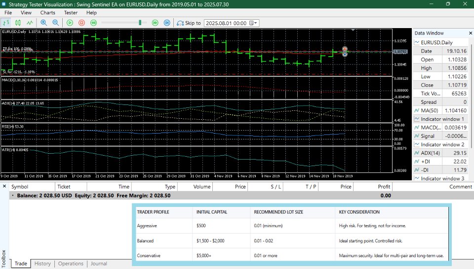Viewport: 474px width, 269px height.
Task: Close the Data Window panel
Action: pos(471,33)
